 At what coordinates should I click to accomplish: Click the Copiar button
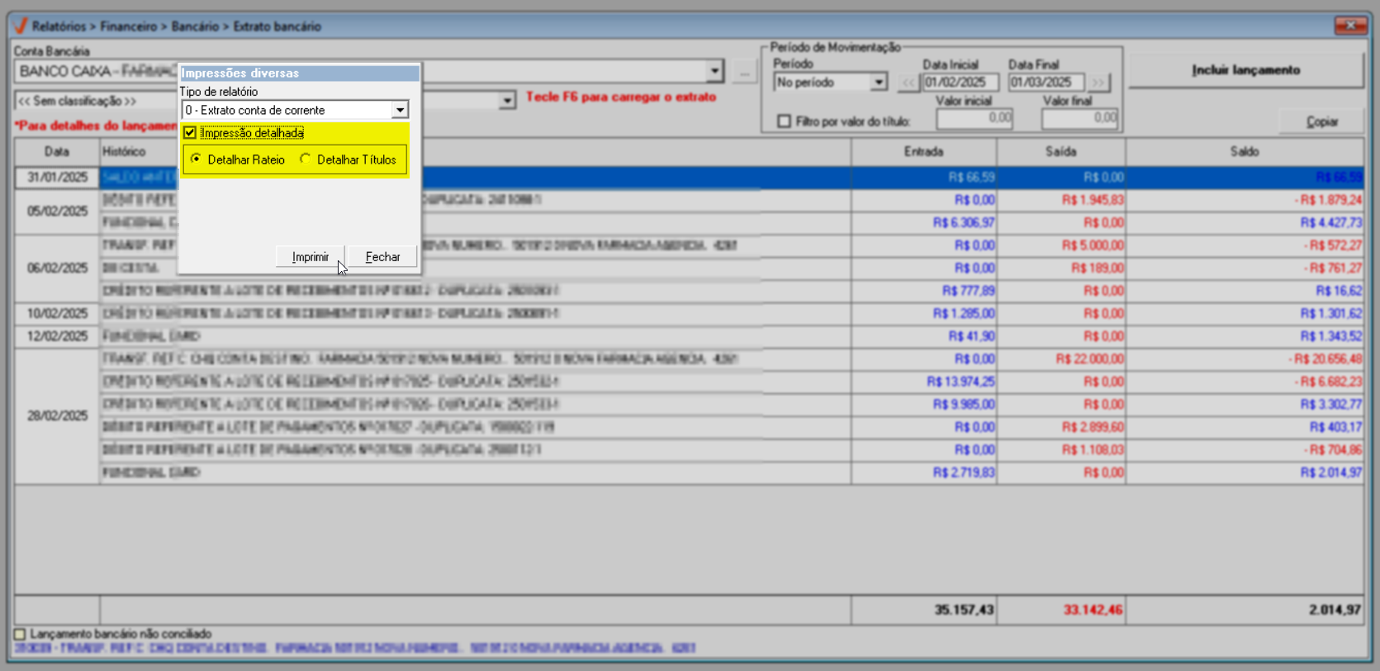(1321, 121)
